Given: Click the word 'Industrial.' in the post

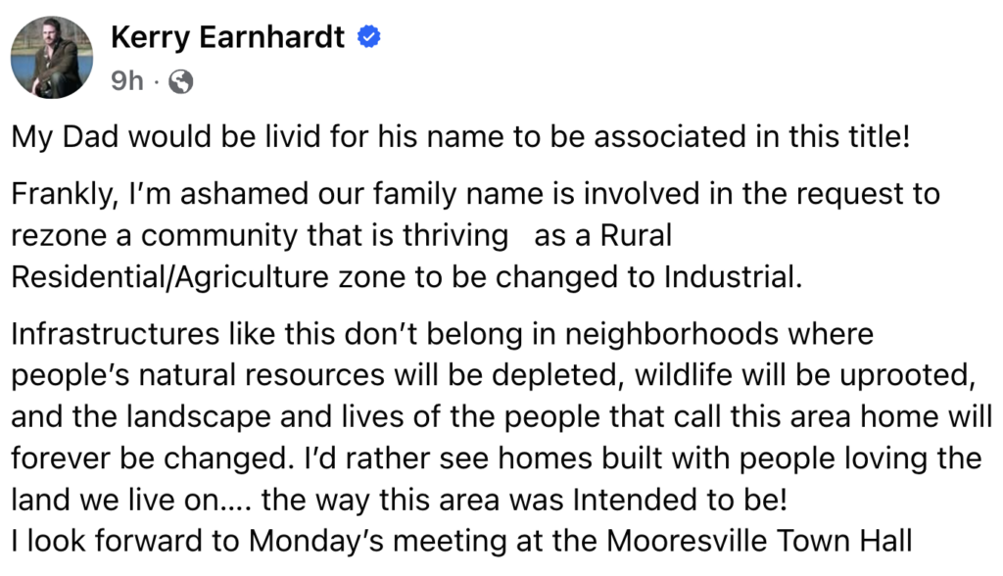Looking at the screenshot, I should (733, 277).
